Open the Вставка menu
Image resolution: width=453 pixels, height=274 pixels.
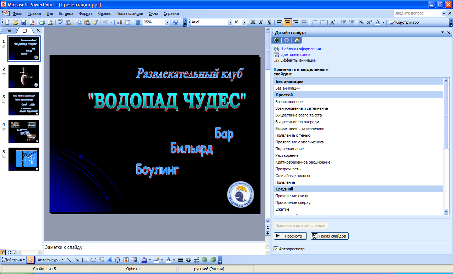pyautogui.click(x=66, y=13)
